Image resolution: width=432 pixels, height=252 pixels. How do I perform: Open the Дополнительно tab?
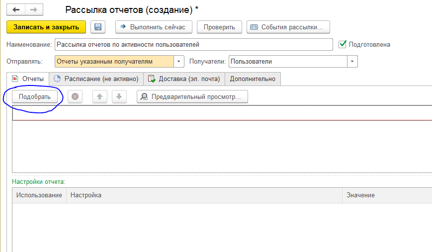click(x=253, y=79)
